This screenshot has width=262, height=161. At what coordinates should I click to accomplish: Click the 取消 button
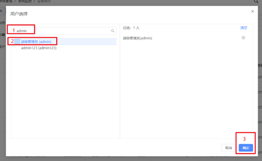click(228, 148)
